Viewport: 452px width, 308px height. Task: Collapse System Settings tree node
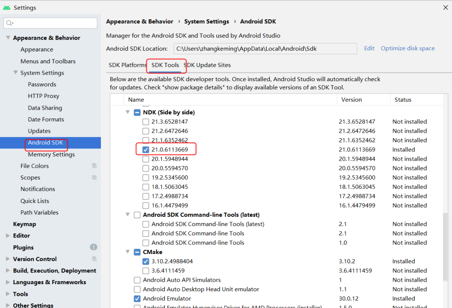(x=15, y=72)
